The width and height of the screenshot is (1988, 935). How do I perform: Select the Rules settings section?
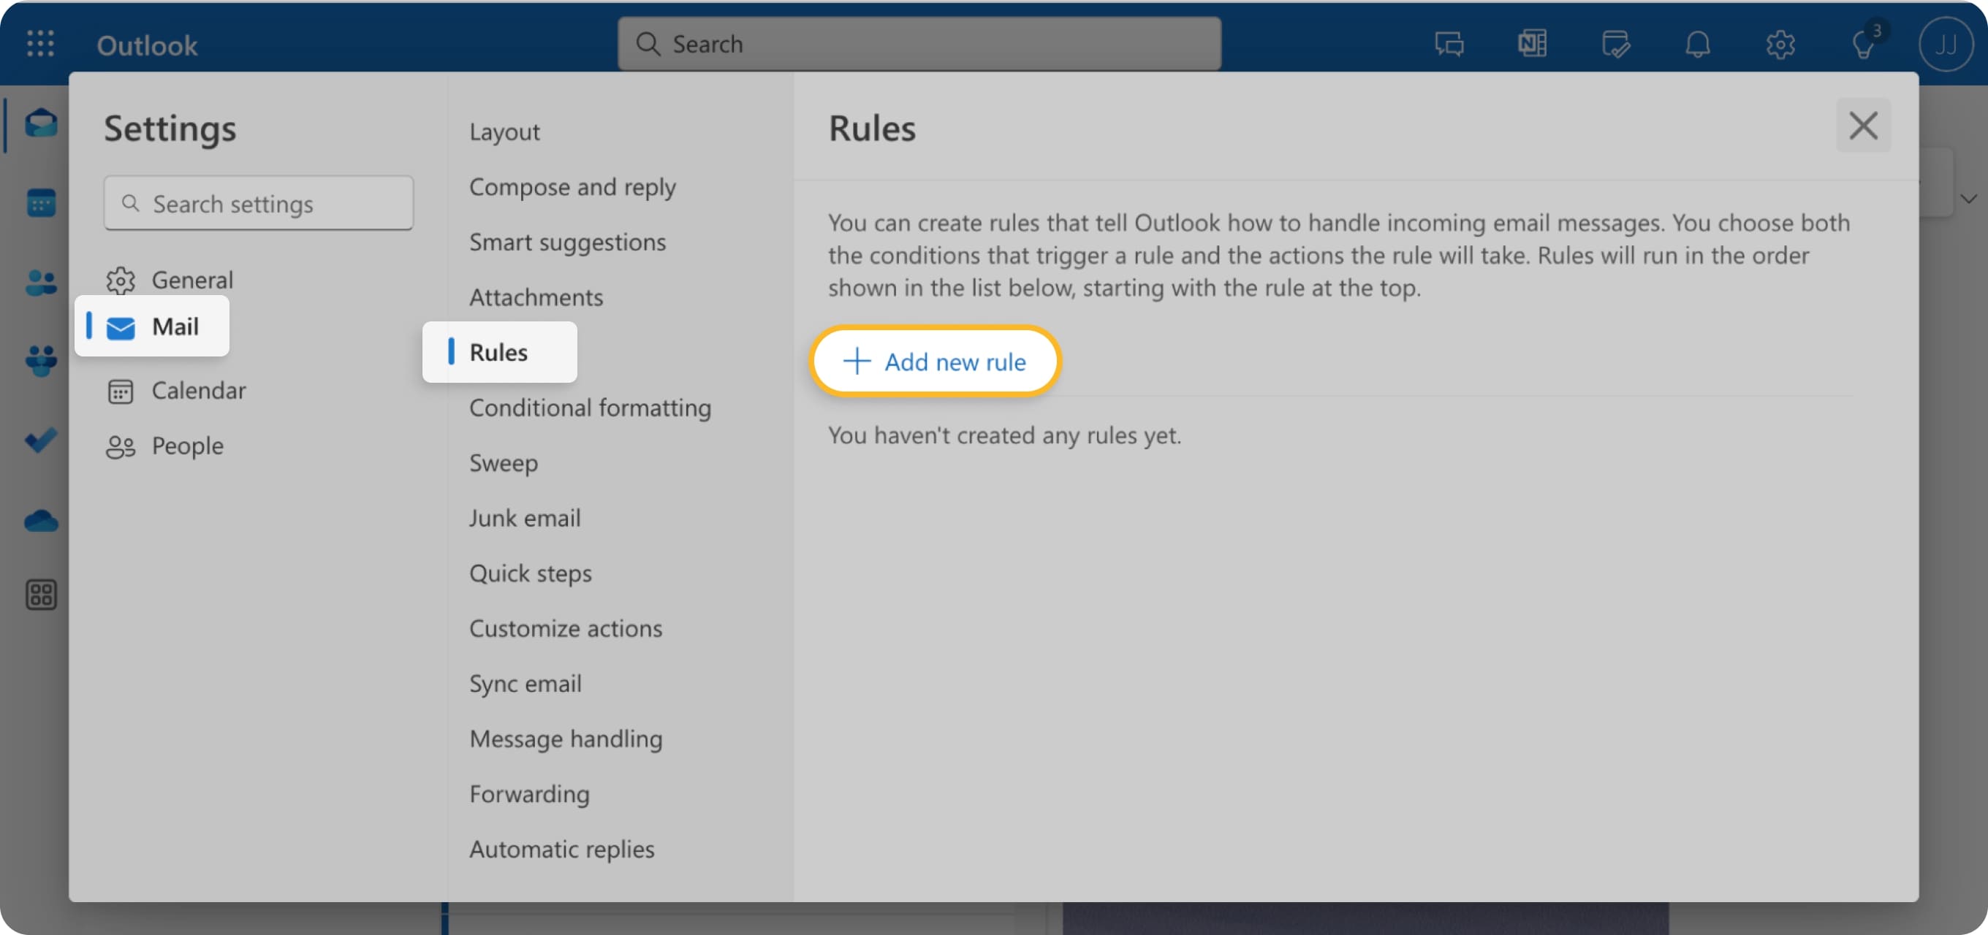click(x=498, y=352)
